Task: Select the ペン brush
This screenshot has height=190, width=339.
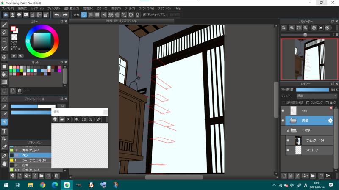Action: tap(30, 155)
